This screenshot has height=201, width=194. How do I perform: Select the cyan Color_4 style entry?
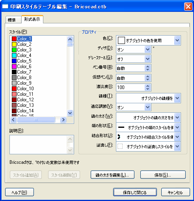(x=22, y=55)
